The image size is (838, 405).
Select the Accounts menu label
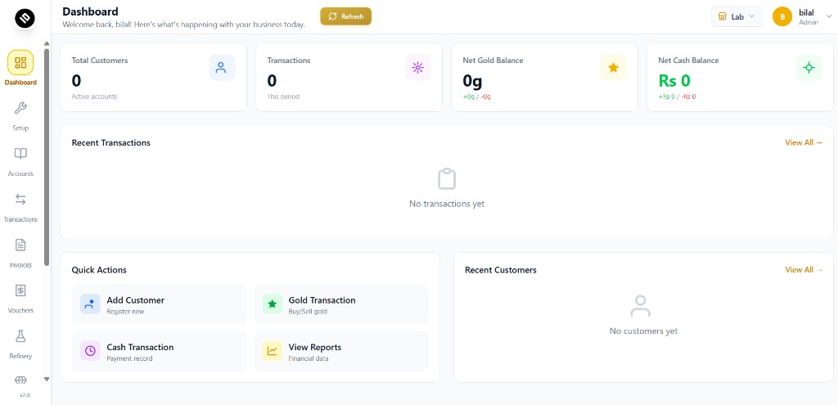tap(20, 173)
